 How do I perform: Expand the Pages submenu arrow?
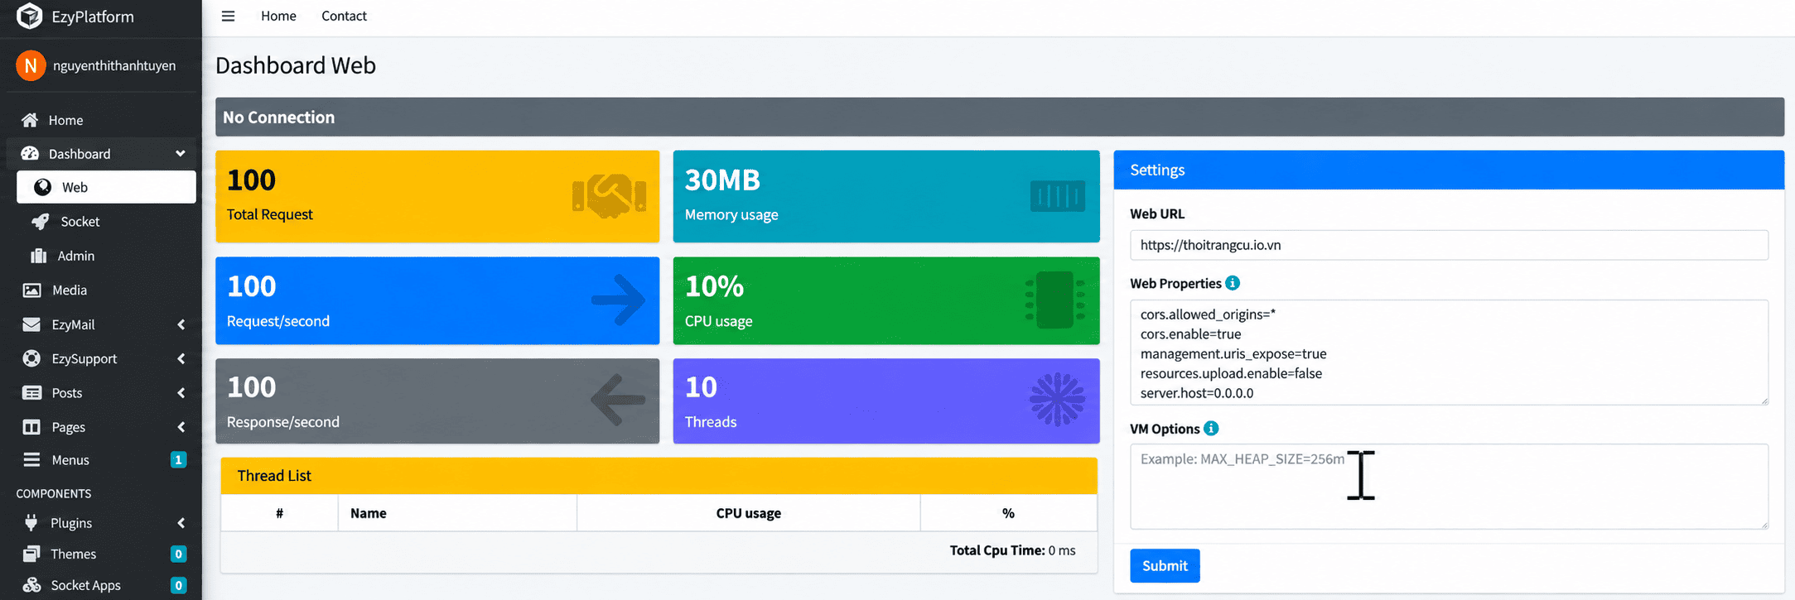point(181,427)
